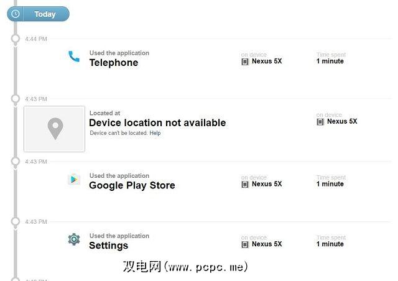This screenshot has width=398, height=281.
Task: Click the Nexus 5X device icon in Settings row
Action: tap(245, 244)
